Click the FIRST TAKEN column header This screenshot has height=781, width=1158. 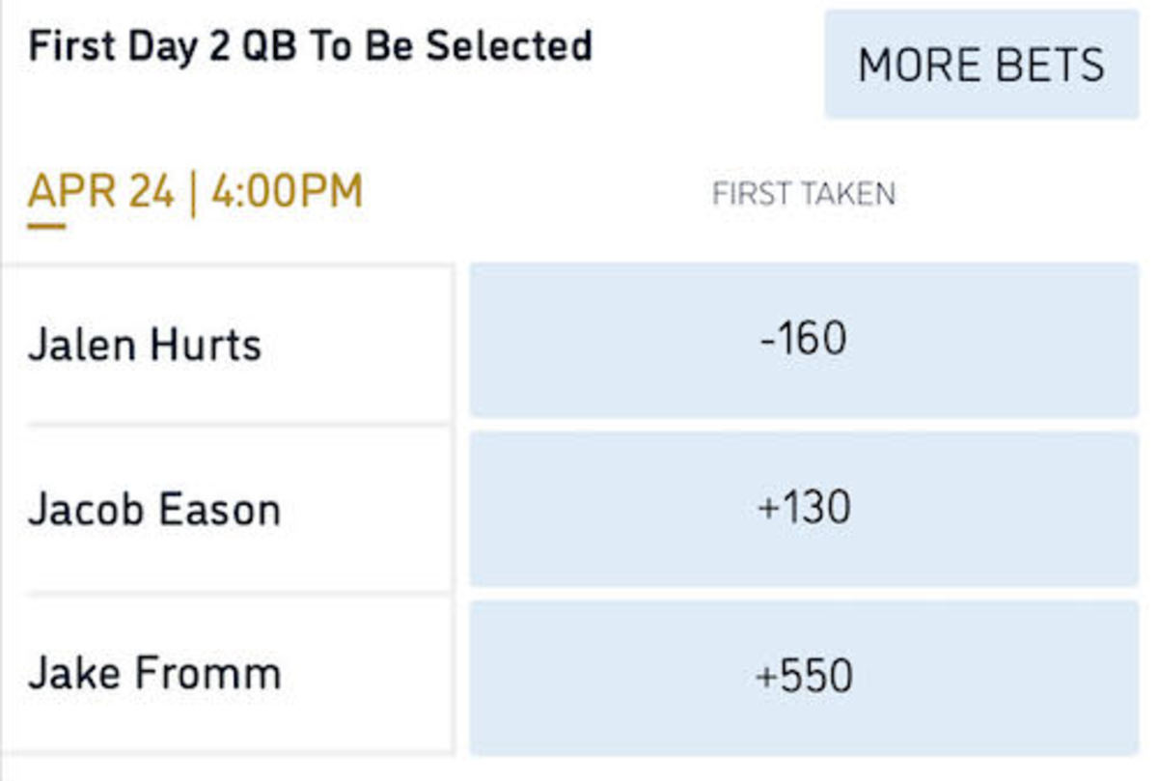pyautogui.click(x=804, y=193)
